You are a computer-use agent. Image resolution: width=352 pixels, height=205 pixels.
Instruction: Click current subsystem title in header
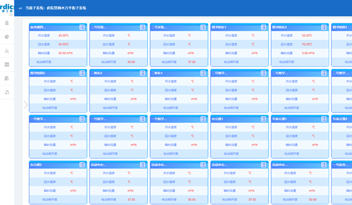(x=56, y=8)
